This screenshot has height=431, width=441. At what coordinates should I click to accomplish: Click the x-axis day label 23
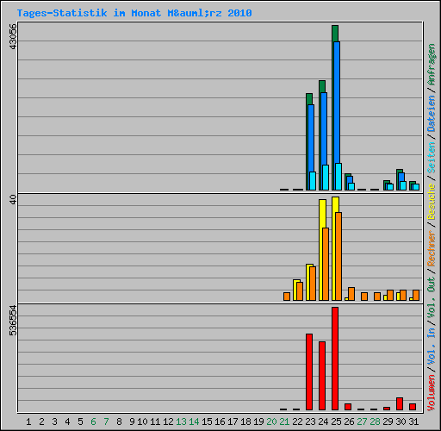pos(310,422)
